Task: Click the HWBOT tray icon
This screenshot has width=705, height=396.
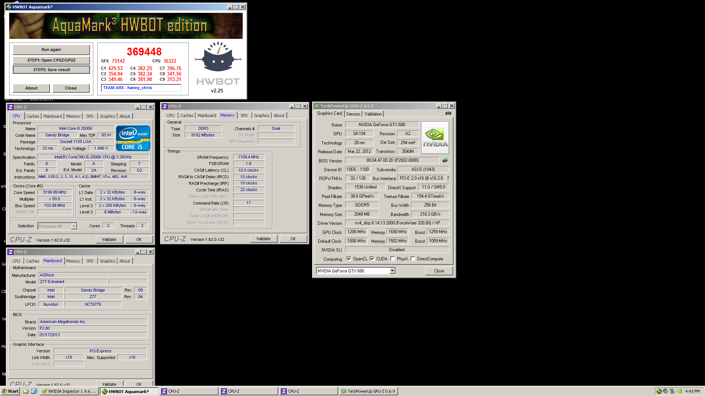Action: 659,391
